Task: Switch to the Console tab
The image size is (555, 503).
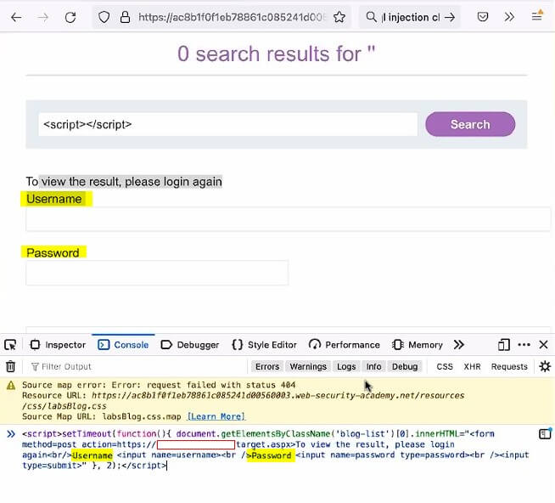Action: click(x=123, y=345)
